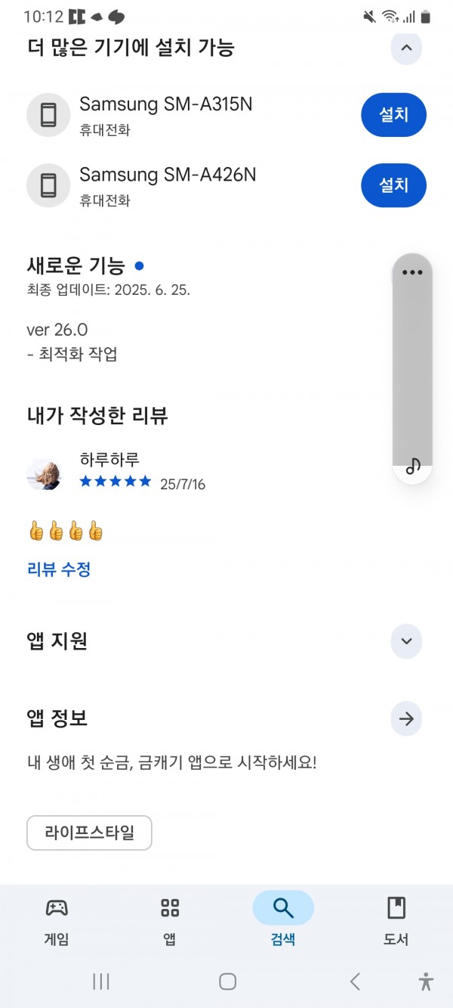This screenshot has width=453, height=1008.
Task: Expand the 앱 지원 section
Action: (406, 641)
